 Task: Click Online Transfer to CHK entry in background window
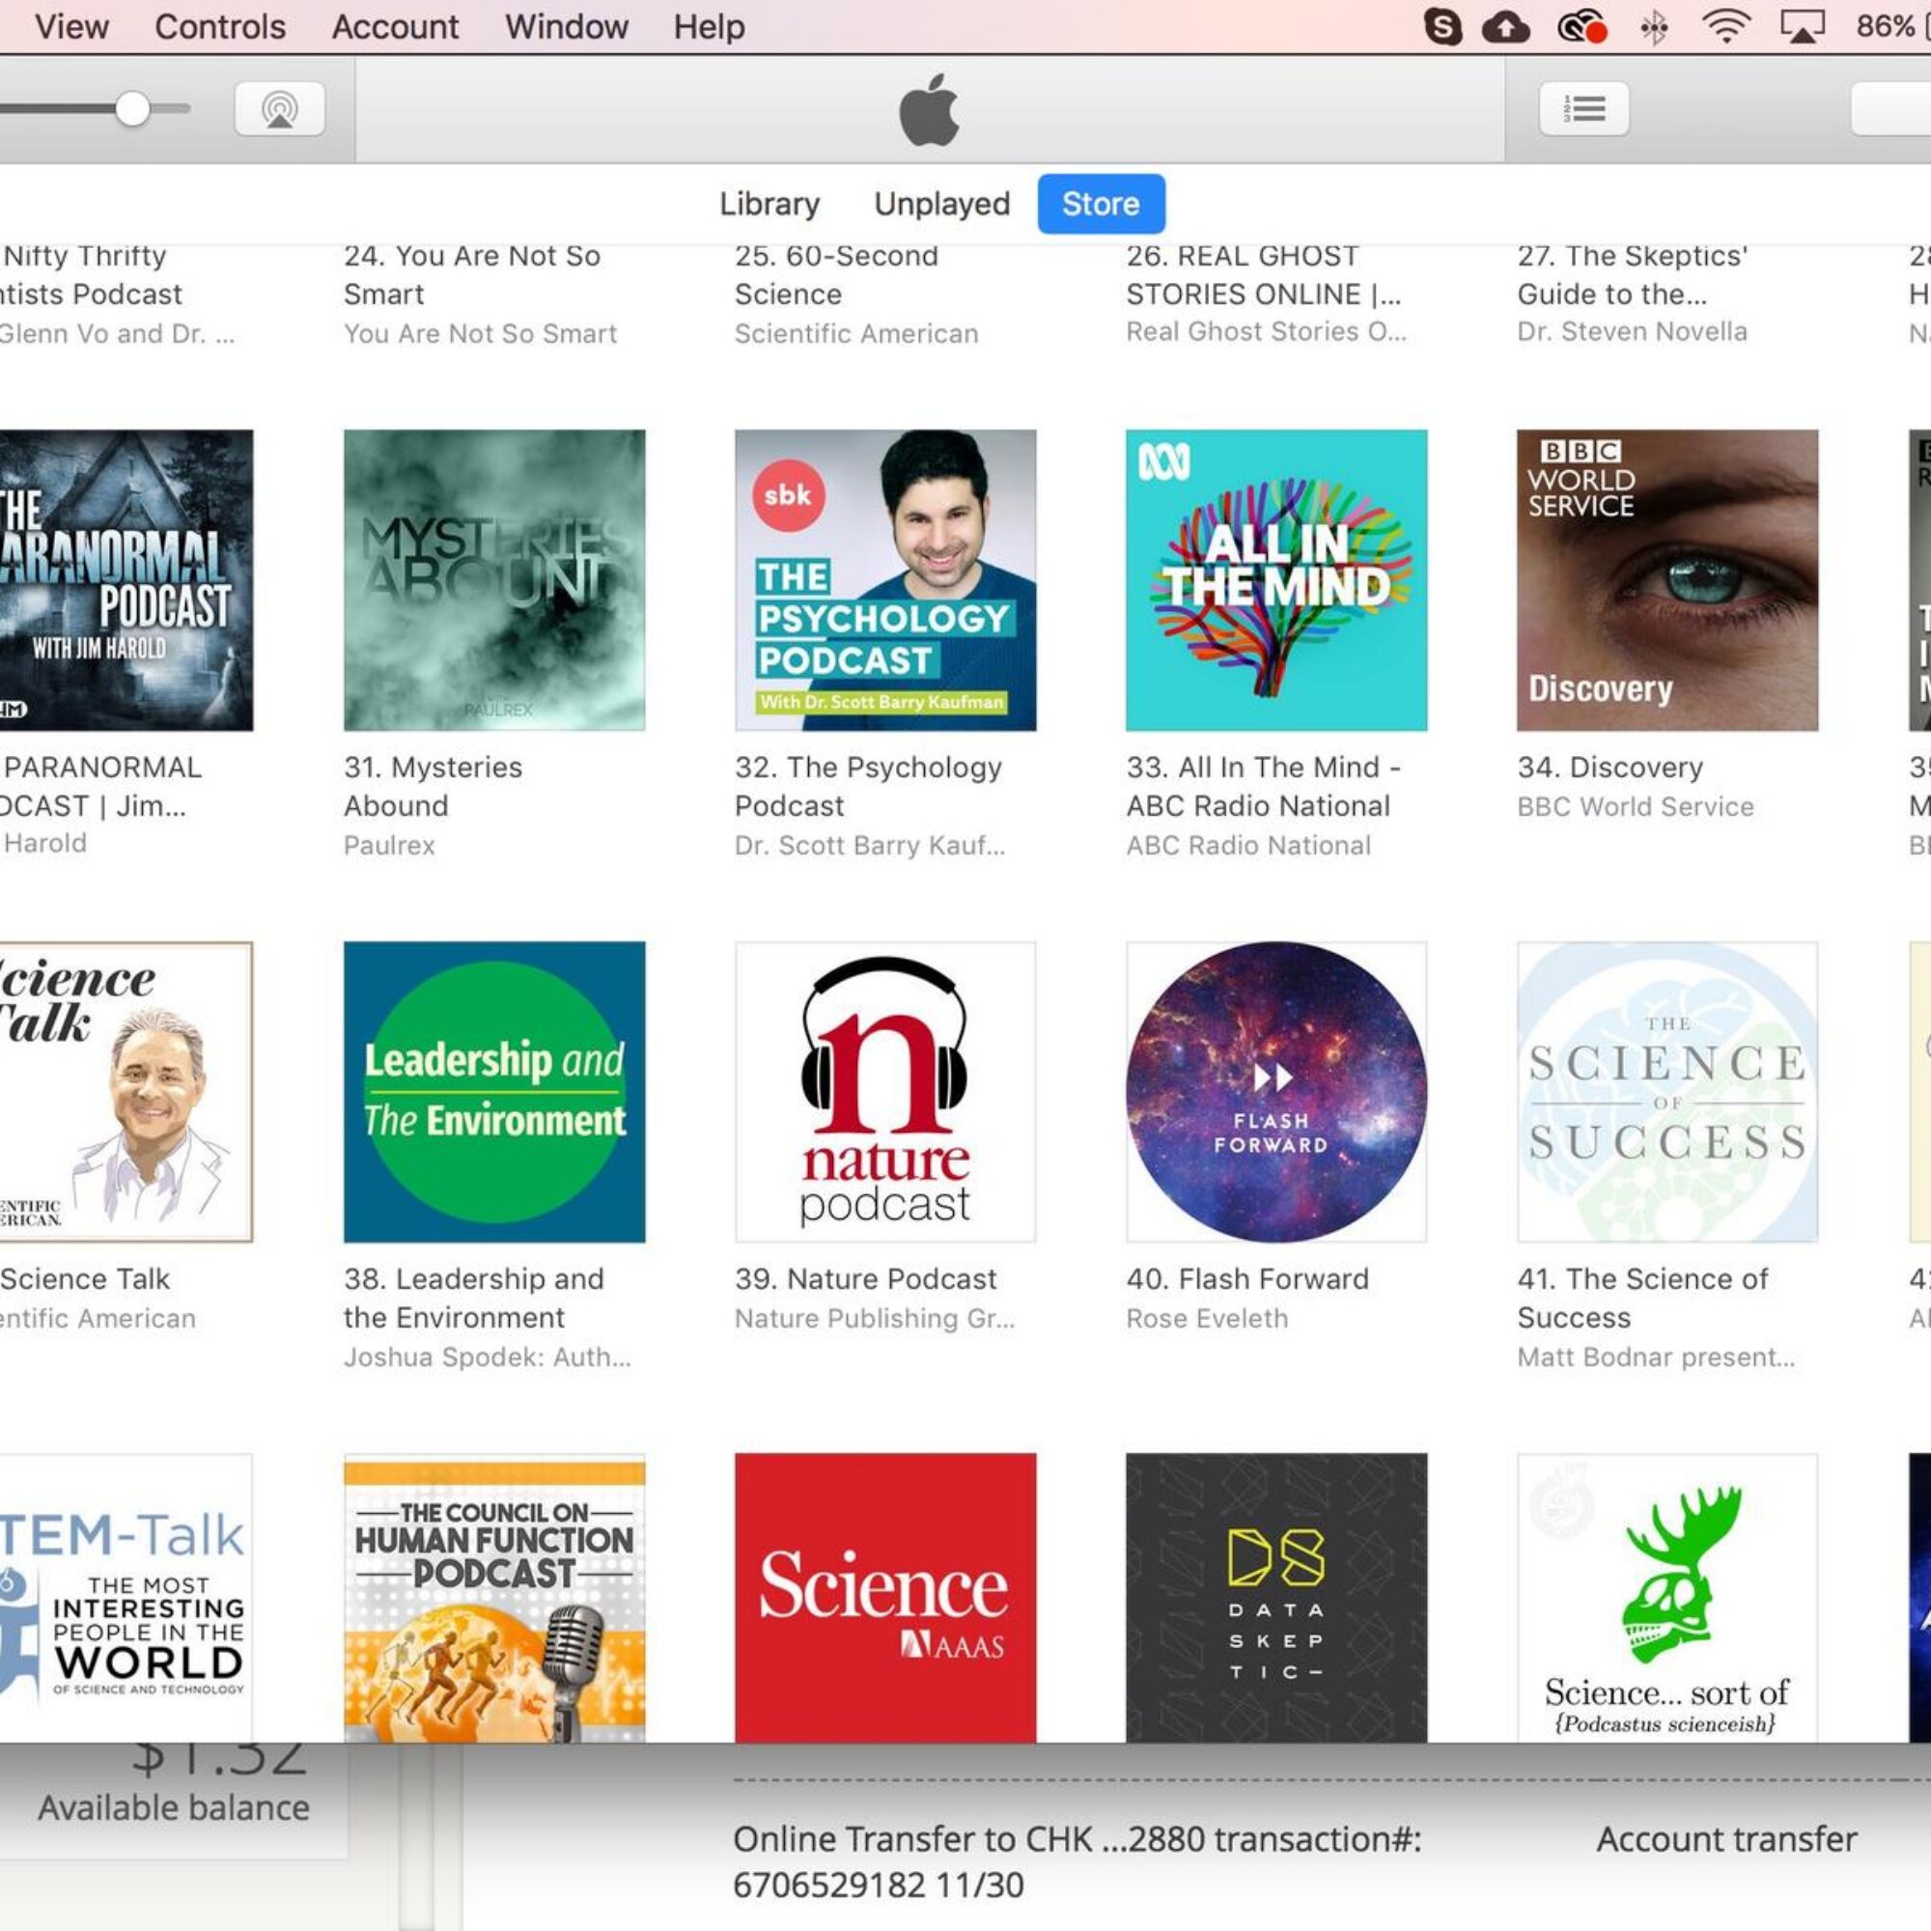pyautogui.click(x=1077, y=1861)
